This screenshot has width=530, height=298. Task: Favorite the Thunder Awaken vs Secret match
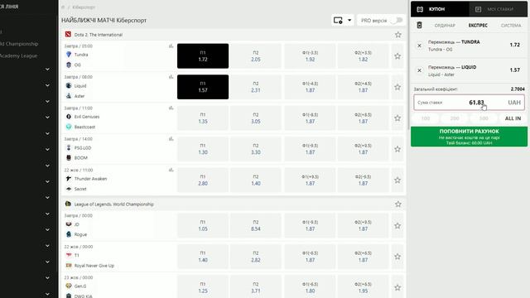pos(397,180)
